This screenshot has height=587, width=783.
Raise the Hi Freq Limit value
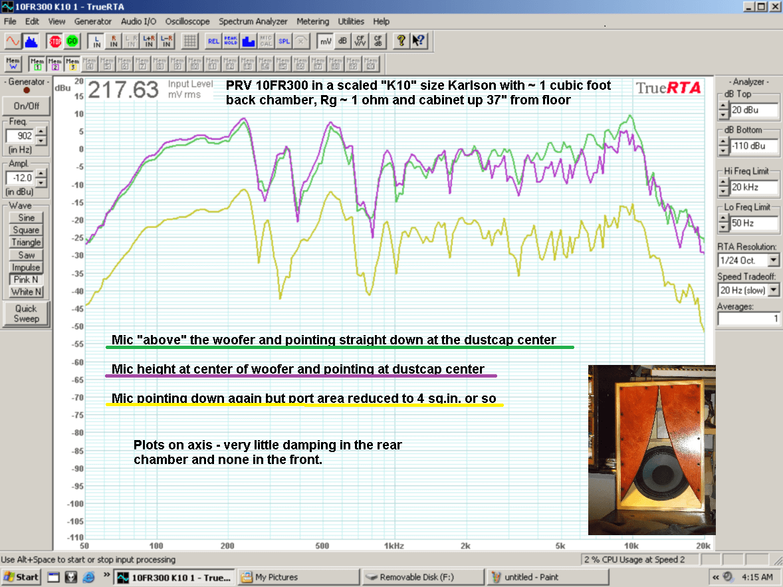[724, 183]
